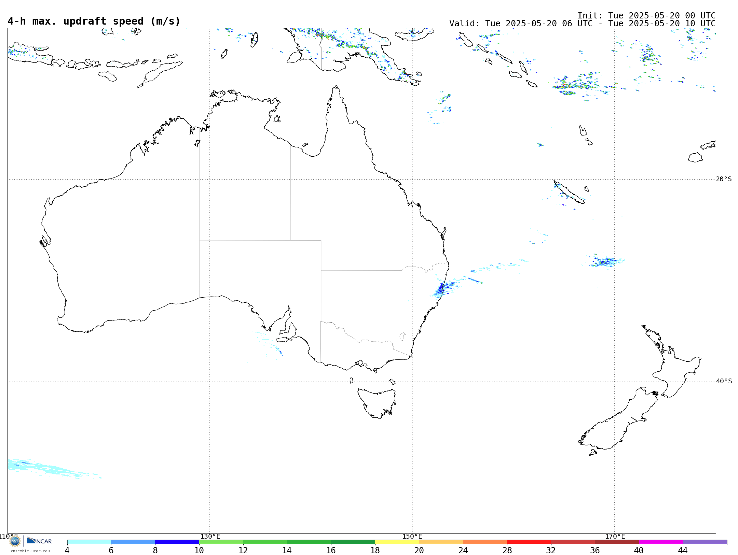Pick the dark blue 8–10 colorbar segment
This screenshot has width=738, height=555.
tap(177, 542)
